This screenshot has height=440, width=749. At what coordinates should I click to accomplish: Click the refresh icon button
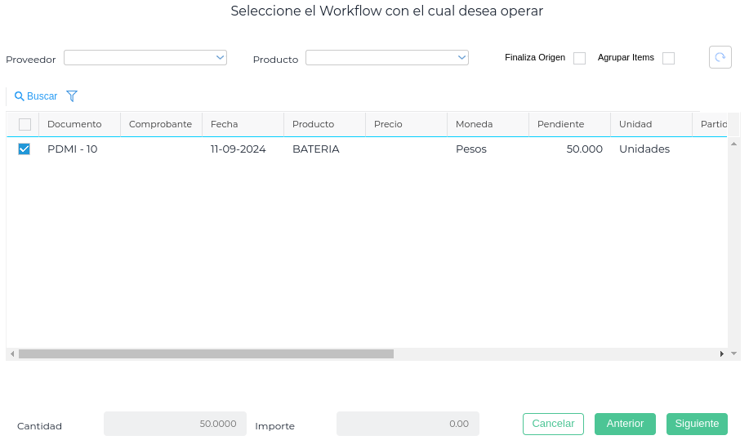point(720,57)
